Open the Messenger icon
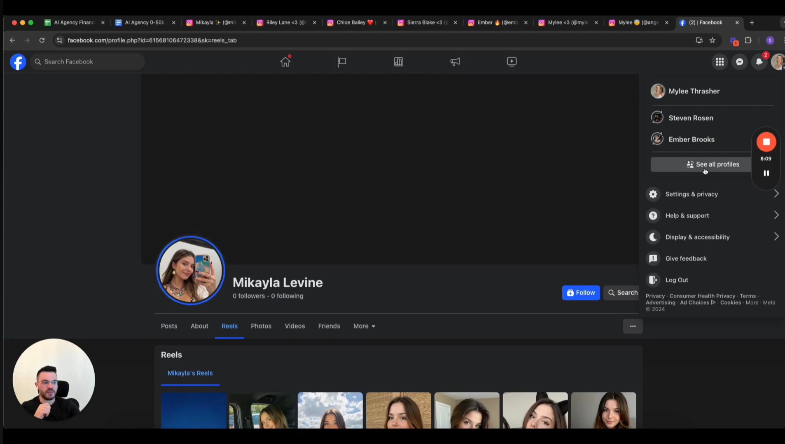Viewport: 785px width, 444px height. 739,62
